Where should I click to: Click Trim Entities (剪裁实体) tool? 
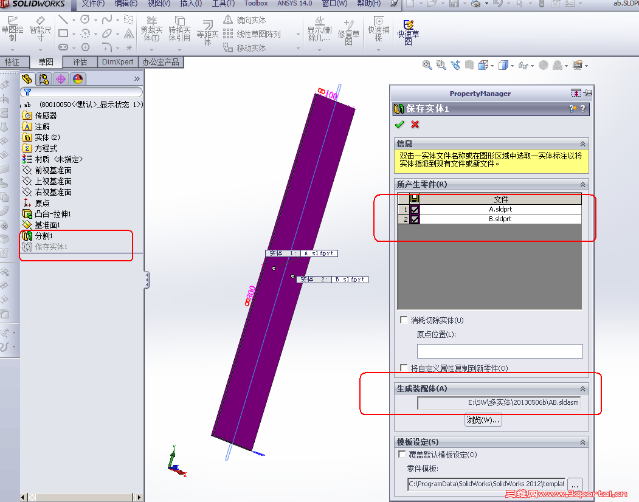pyautogui.click(x=151, y=29)
